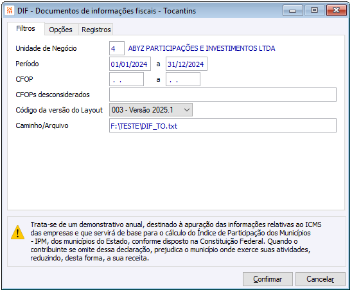
Task: Click the second CFOP range field
Action: (x=183, y=79)
